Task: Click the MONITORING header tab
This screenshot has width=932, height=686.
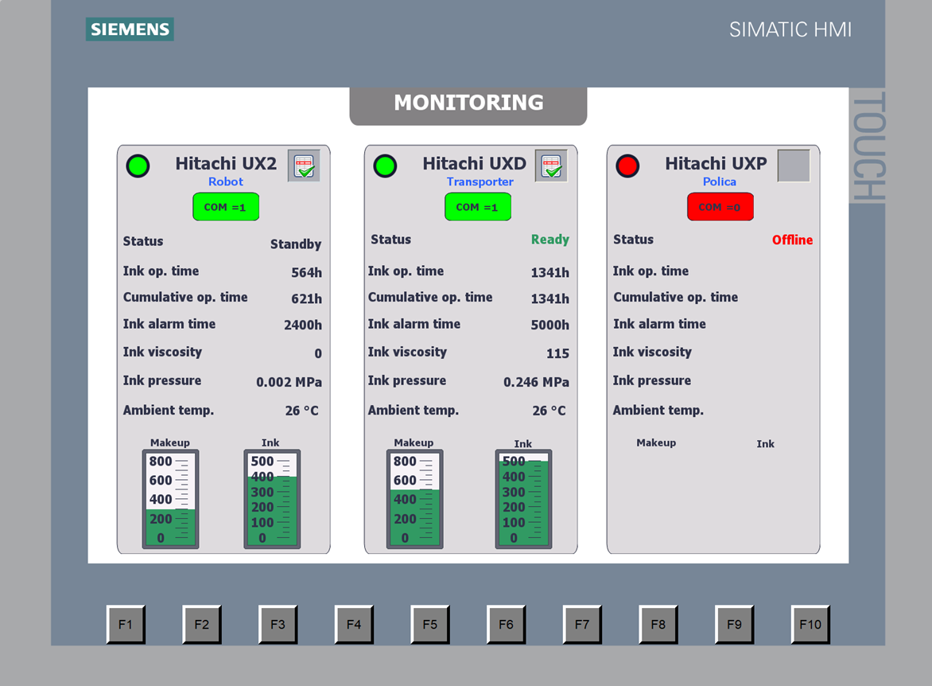Action: click(x=468, y=103)
